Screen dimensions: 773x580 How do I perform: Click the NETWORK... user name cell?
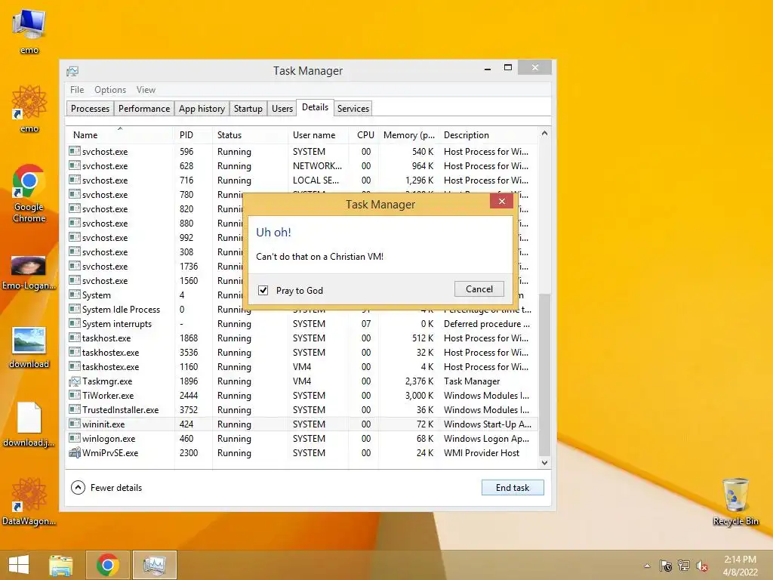(317, 165)
